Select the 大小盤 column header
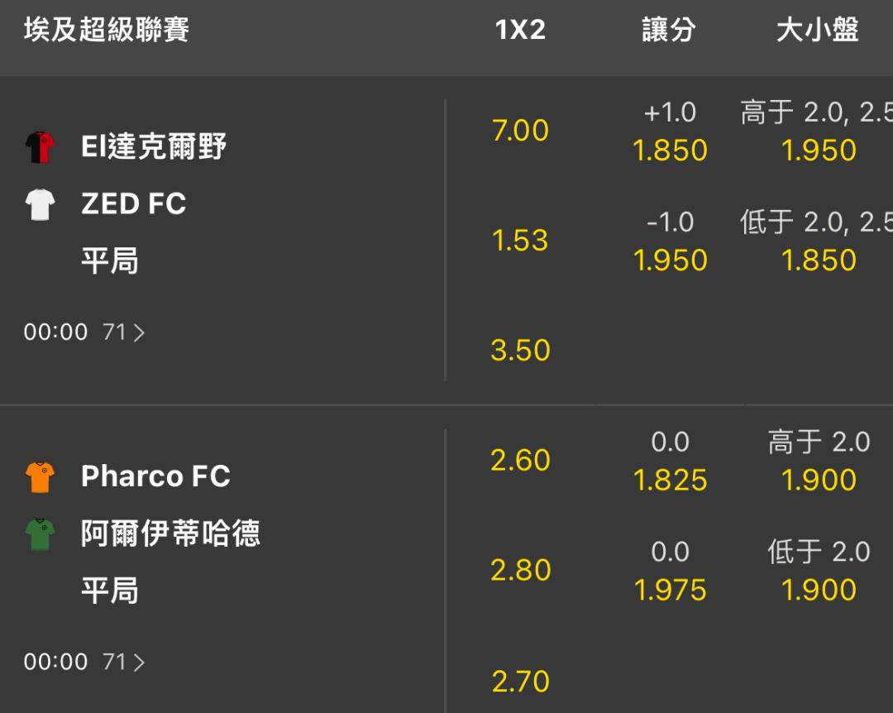 (x=817, y=30)
